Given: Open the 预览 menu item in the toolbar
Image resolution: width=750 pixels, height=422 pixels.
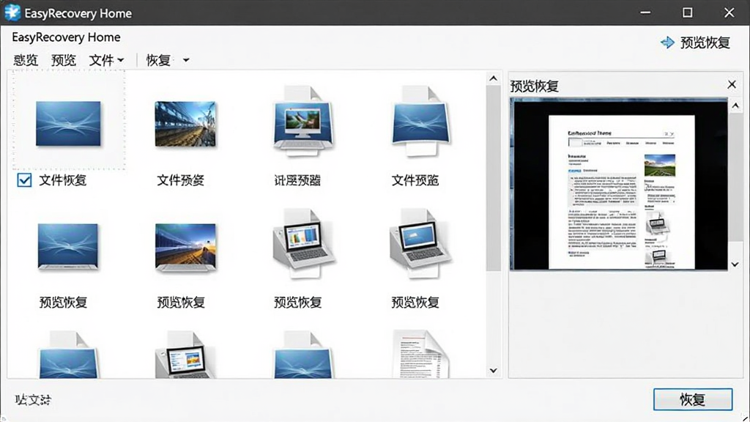Looking at the screenshot, I should [x=64, y=60].
